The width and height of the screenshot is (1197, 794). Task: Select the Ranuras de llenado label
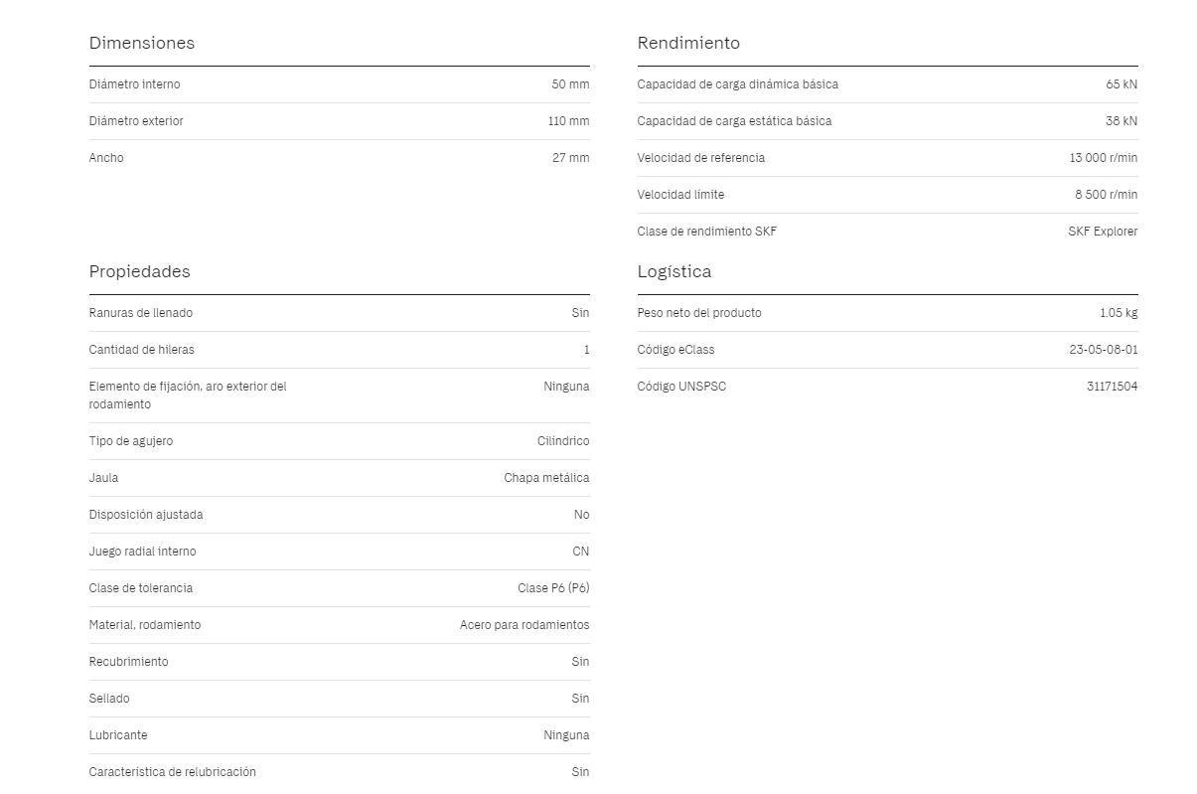[x=140, y=313]
